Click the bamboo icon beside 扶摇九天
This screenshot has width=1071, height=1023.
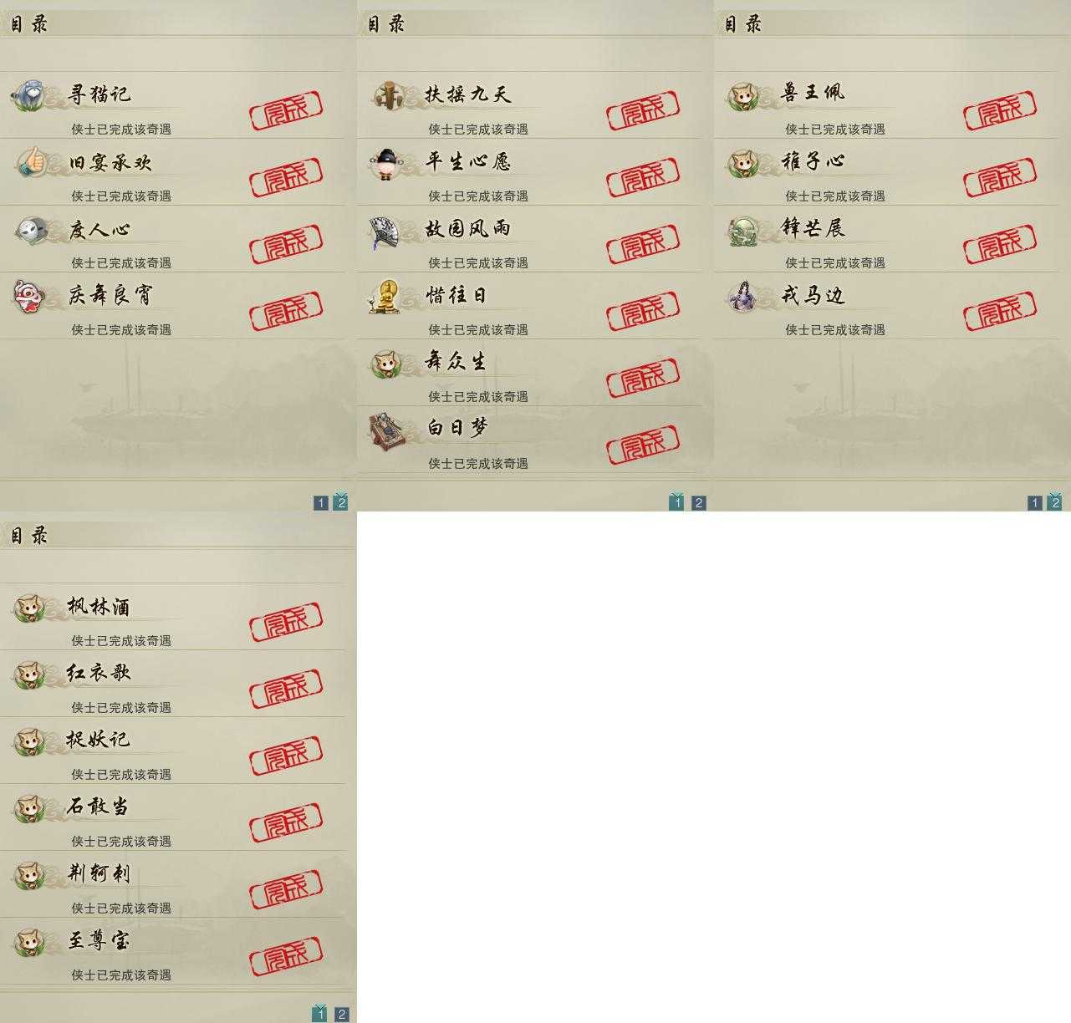coord(387,95)
